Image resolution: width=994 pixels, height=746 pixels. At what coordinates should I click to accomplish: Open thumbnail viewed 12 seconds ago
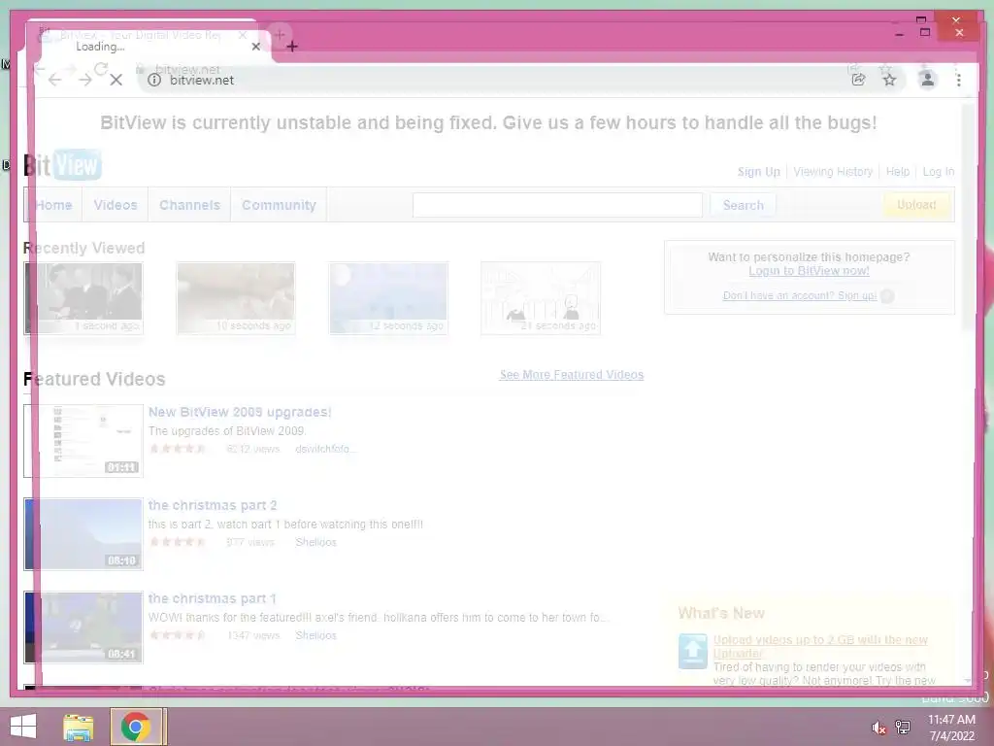(x=388, y=298)
